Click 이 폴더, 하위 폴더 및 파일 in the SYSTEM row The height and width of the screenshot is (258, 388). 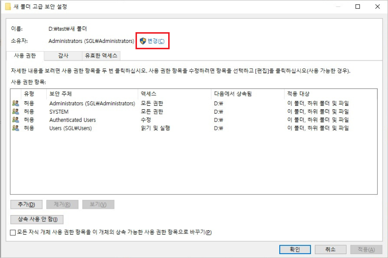click(x=318, y=112)
